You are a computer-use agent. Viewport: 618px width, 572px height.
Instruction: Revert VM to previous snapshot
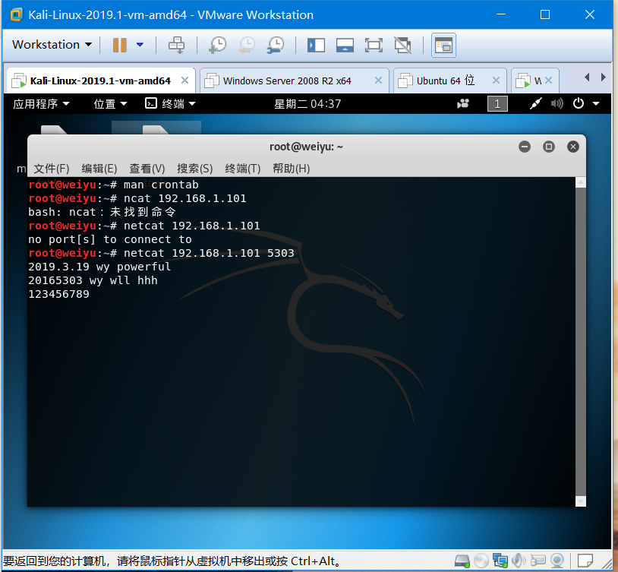[246, 45]
